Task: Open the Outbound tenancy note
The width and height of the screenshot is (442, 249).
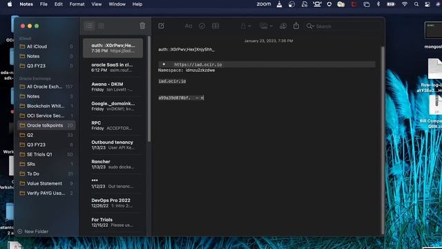Action: 113,145
